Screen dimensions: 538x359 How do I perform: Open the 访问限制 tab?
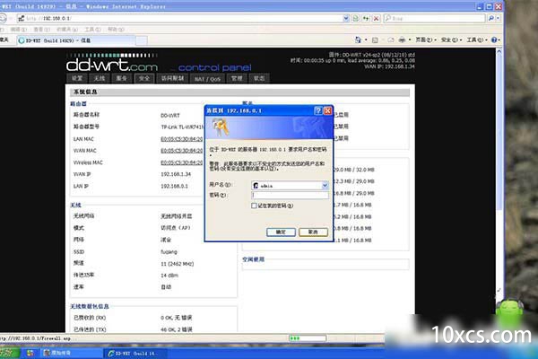click(x=171, y=79)
